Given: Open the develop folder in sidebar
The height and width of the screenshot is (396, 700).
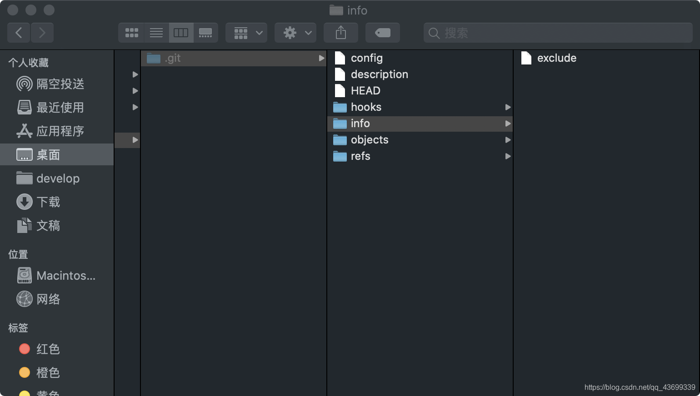Looking at the screenshot, I should coord(57,178).
